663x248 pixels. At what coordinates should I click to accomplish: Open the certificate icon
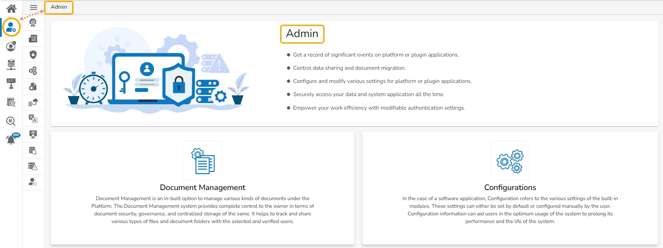(x=33, y=135)
